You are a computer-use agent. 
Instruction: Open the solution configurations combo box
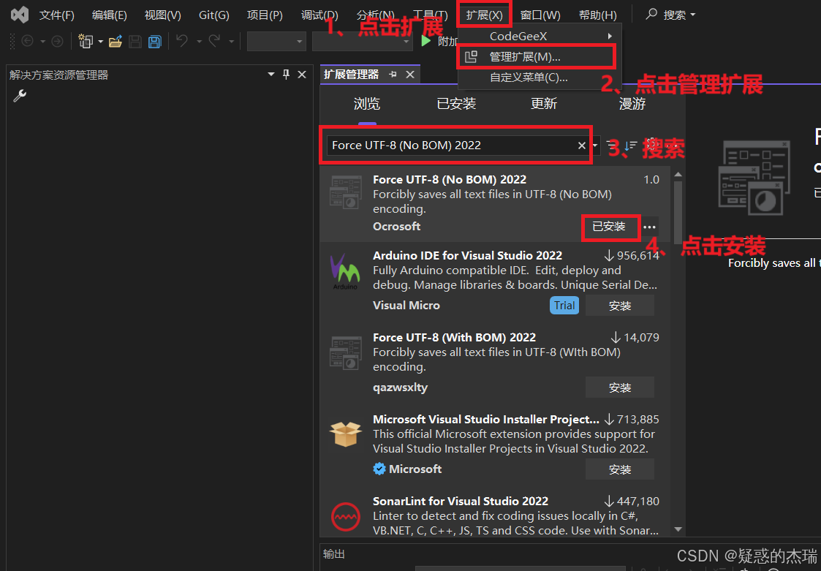click(276, 42)
